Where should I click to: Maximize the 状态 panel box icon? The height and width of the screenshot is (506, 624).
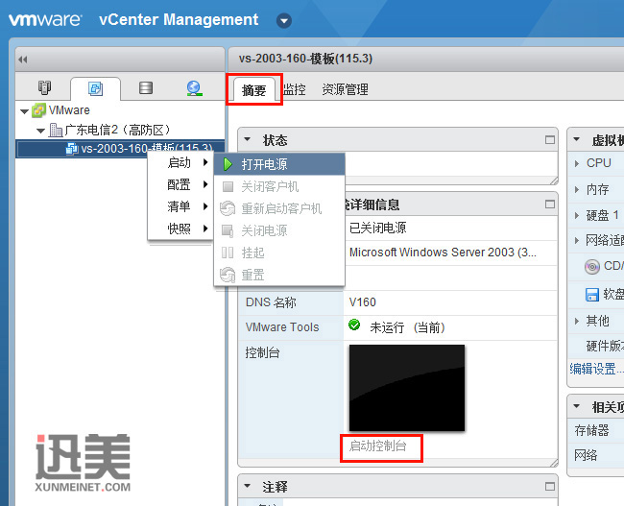pyautogui.click(x=549, y=140)
